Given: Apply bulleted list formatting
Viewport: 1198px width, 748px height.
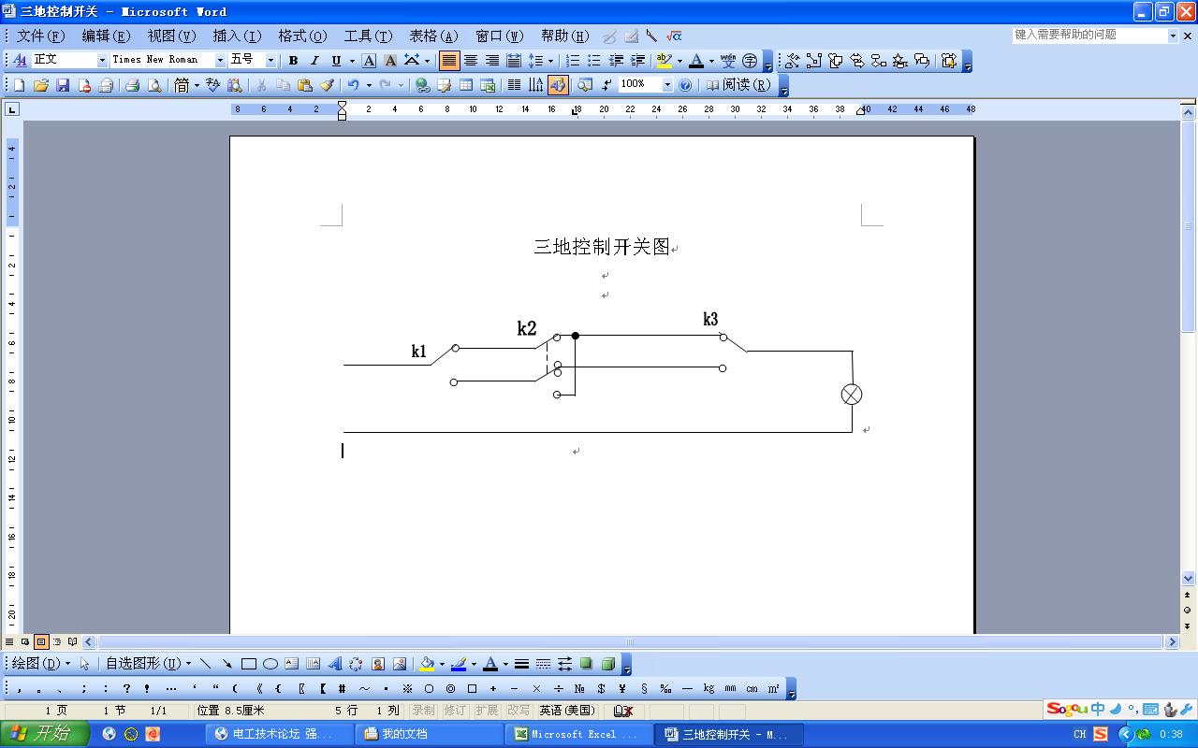Looking at the screenshot, I should pyautogui.click(x=593, y=61).
